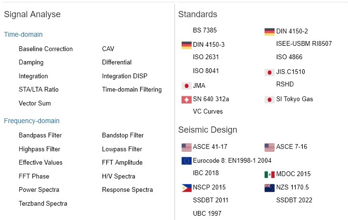
Task: Open the Frequency-domain section heading
Action: 31,121
